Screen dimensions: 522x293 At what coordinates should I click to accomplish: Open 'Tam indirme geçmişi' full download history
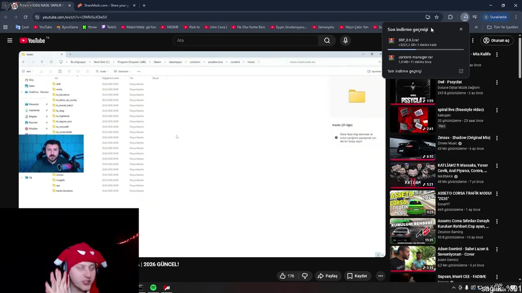[x=404, y=71]
